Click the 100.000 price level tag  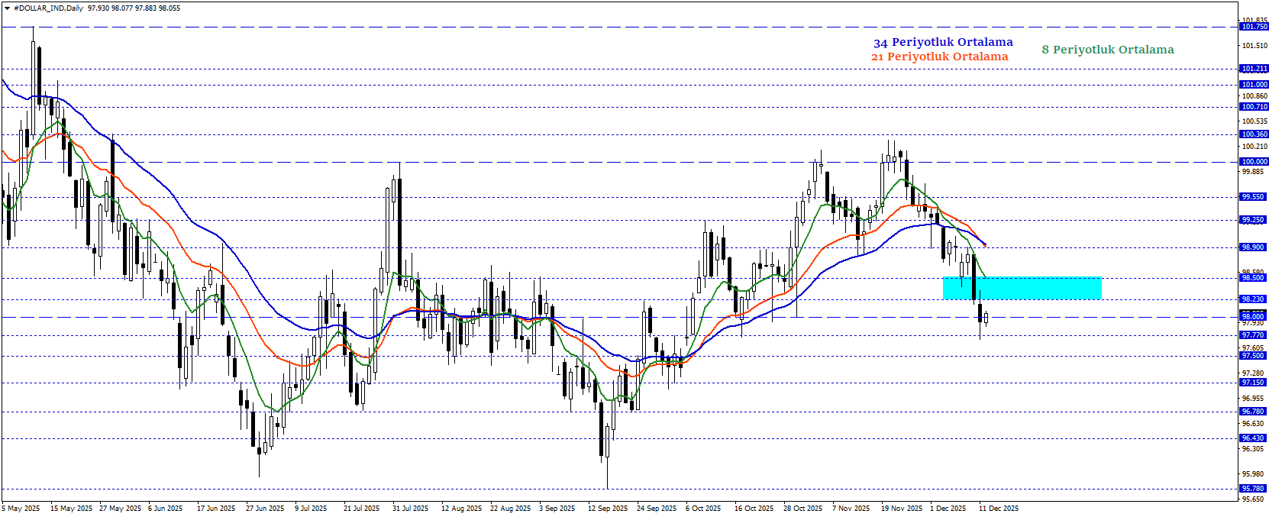1253,162
